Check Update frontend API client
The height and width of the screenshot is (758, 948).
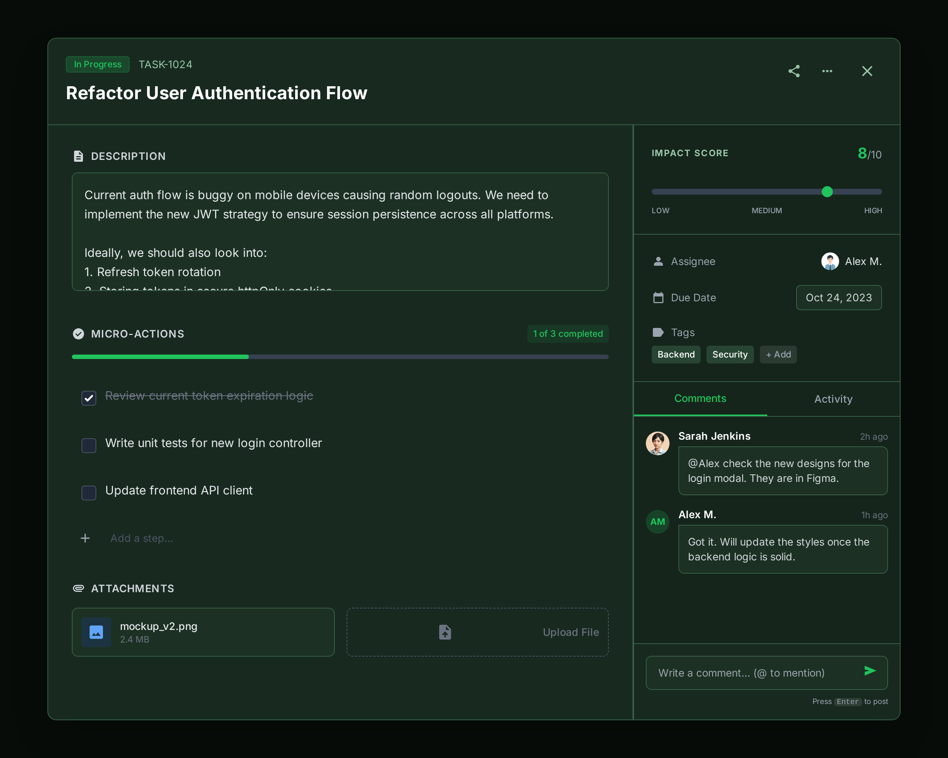89,493
